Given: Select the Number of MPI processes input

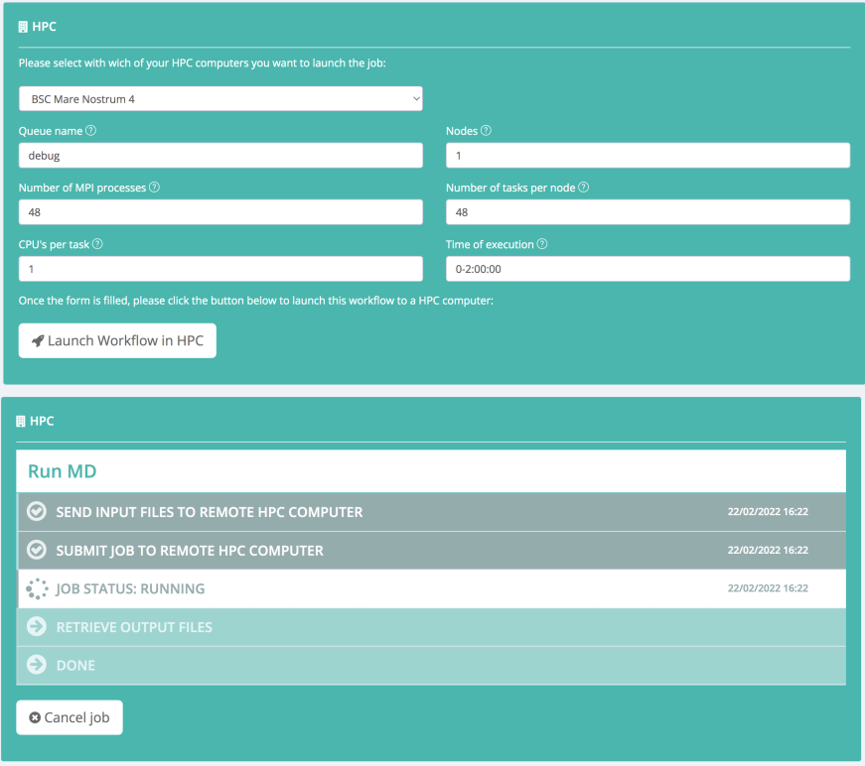Looking at the screenshot, I should [x=220, y=212].
